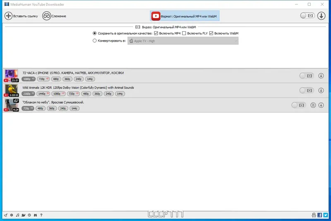Toggle global video/audio switch in toolbar
Viewport: 331px width, 221px height.
[x=307, y=16]
